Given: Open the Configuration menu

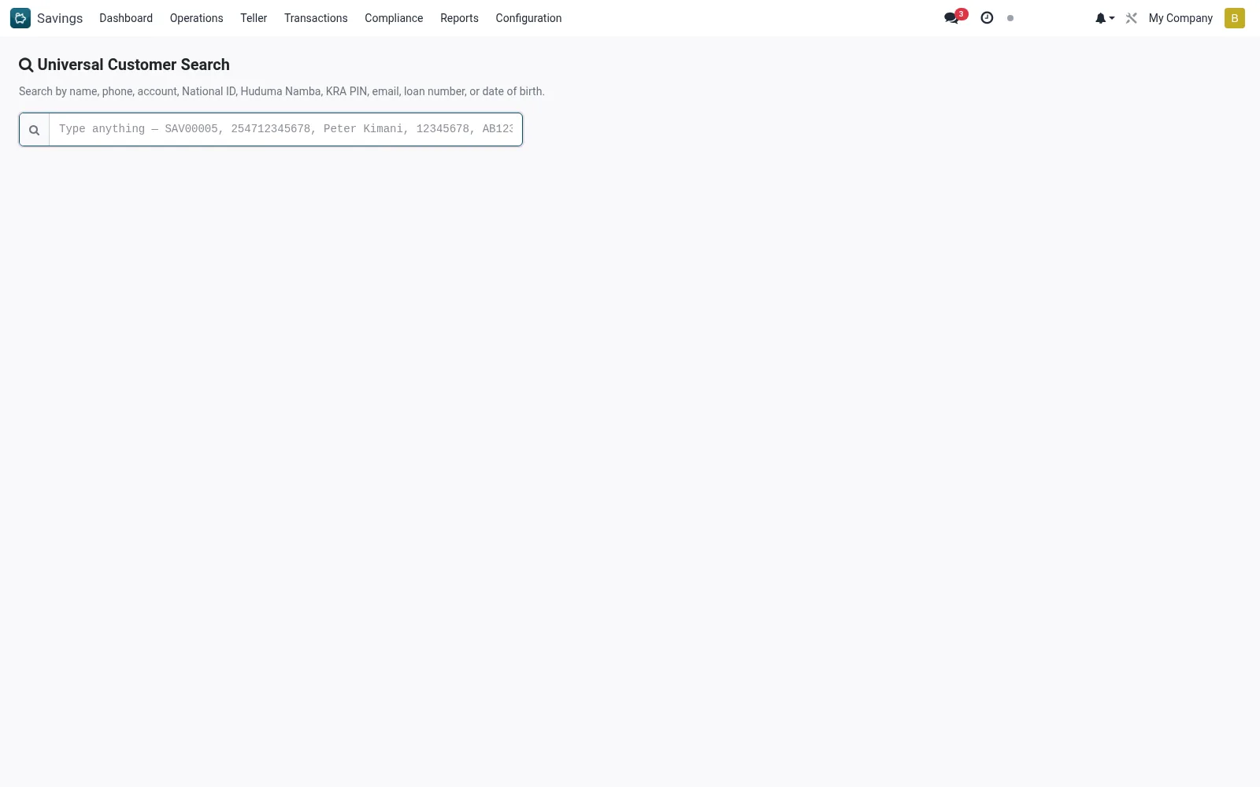Looking at the screenshot, I should pyautogui.click(x=528, y=18).
